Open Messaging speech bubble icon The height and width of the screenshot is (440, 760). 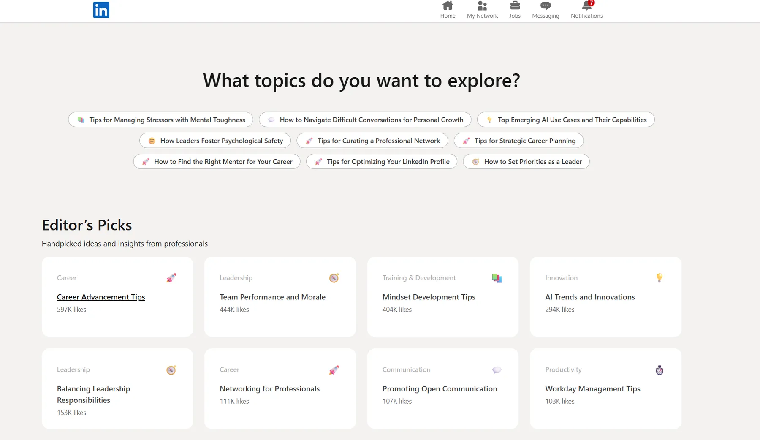click(545, 6)
